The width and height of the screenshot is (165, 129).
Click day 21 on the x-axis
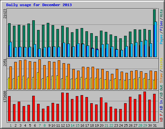click(x=106, y=125)
